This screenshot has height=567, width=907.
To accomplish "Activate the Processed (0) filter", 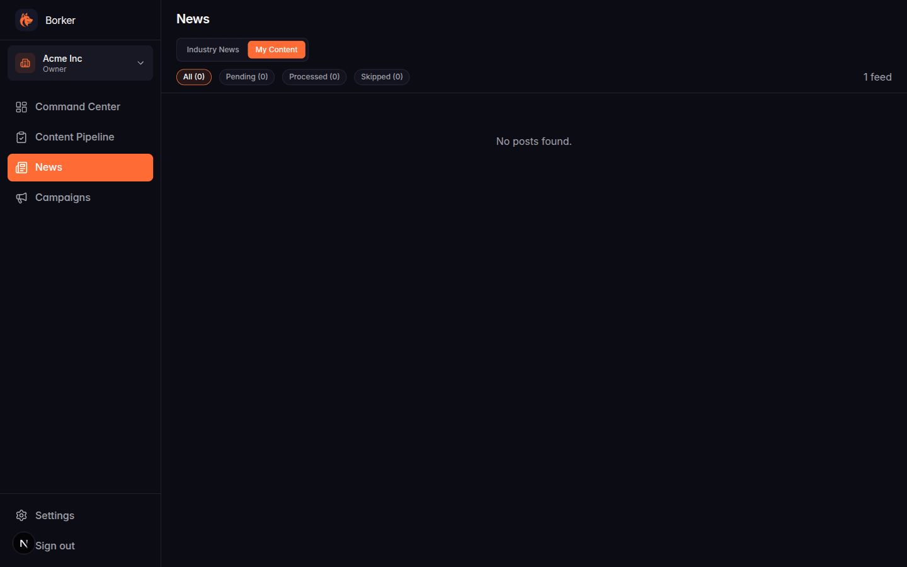I will (x=314, y=76).
